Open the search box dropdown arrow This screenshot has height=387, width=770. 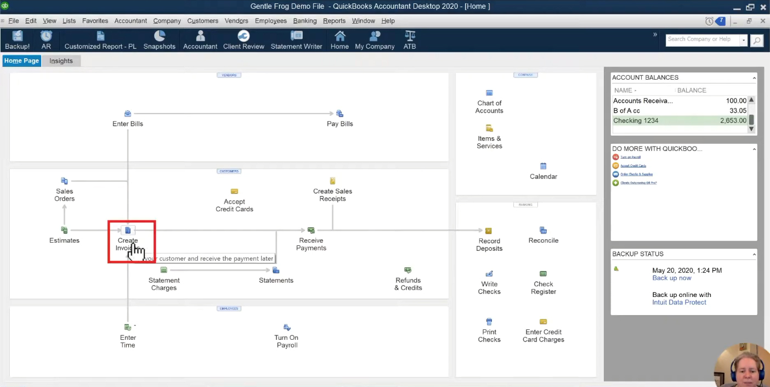click(744, 40)
